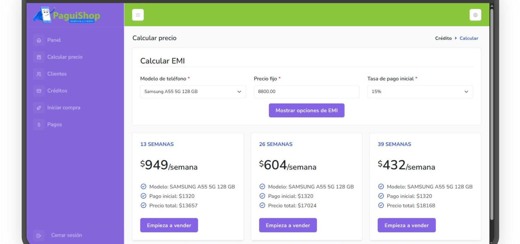Viewport: 520px width, 244px height.
Task: Choose Empieza a vender for 26 semanas
Action: point(288,225)
